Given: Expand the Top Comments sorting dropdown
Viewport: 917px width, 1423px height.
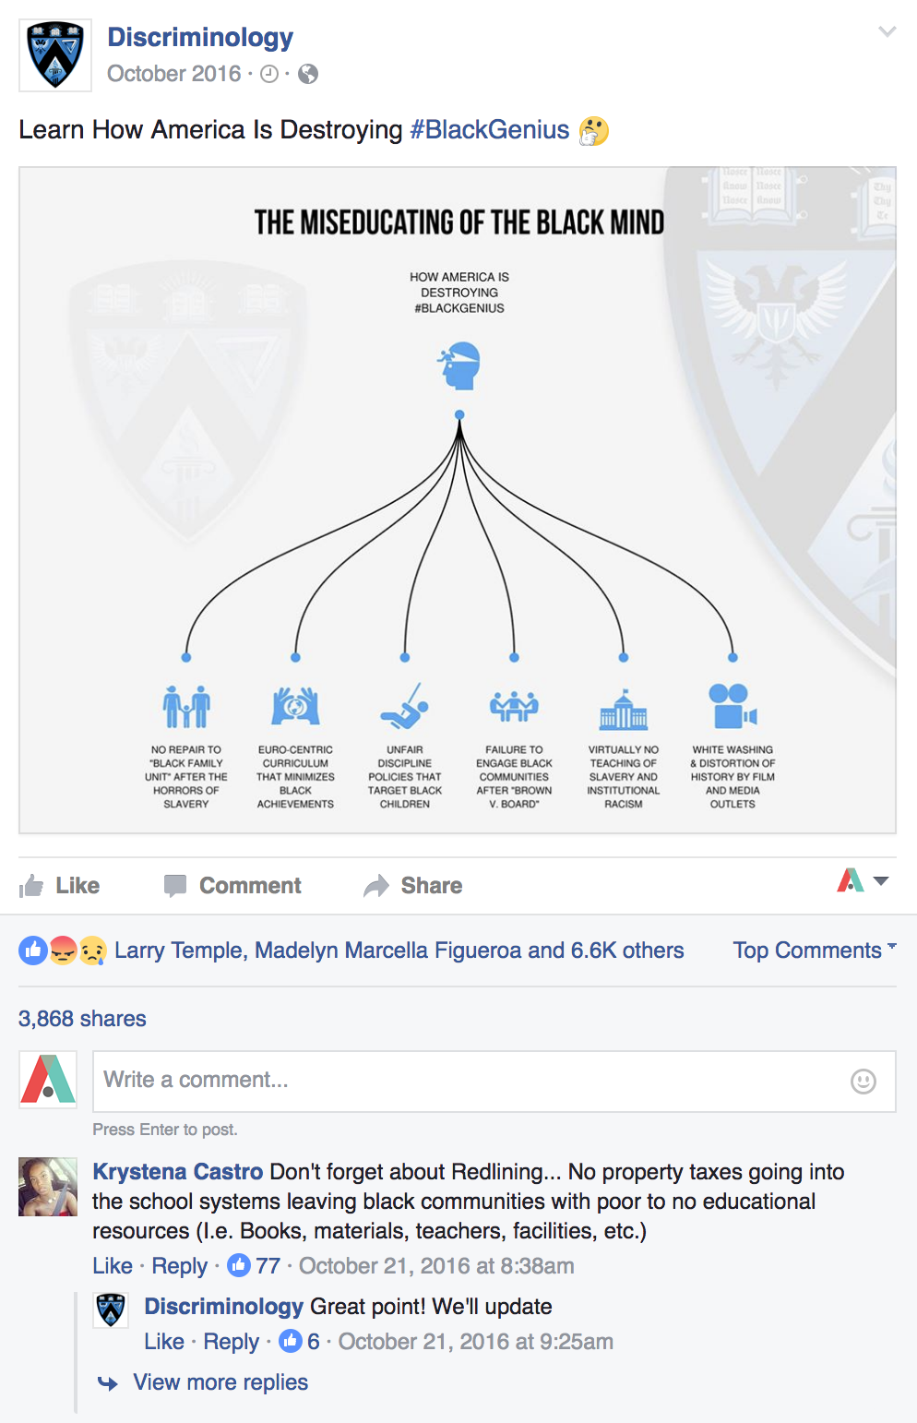Looking at the screenshot, I should point(815,951).
